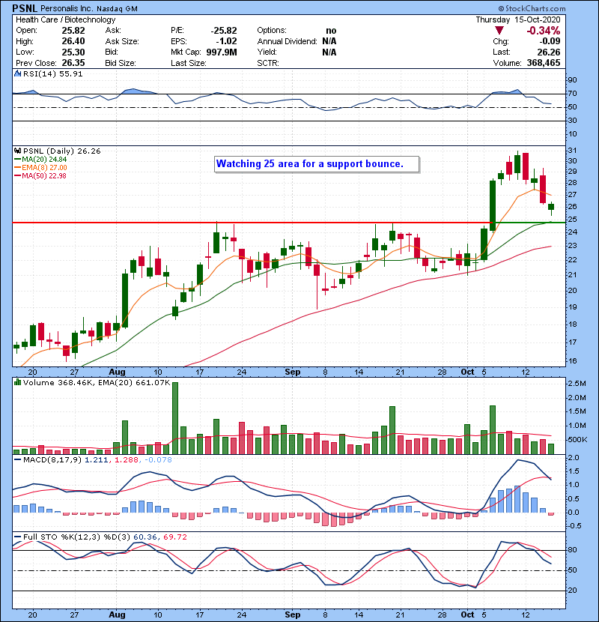This screenshot has width=599, height=622.
Task: Click the 'Oct' label on price chart axis
Action: [x=467, y=372]
